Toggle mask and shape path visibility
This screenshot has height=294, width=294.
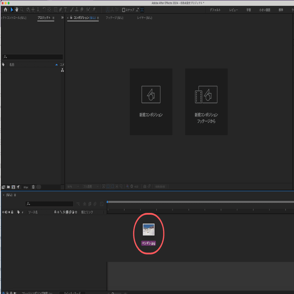pyautogui.click(x=112, y=186)
